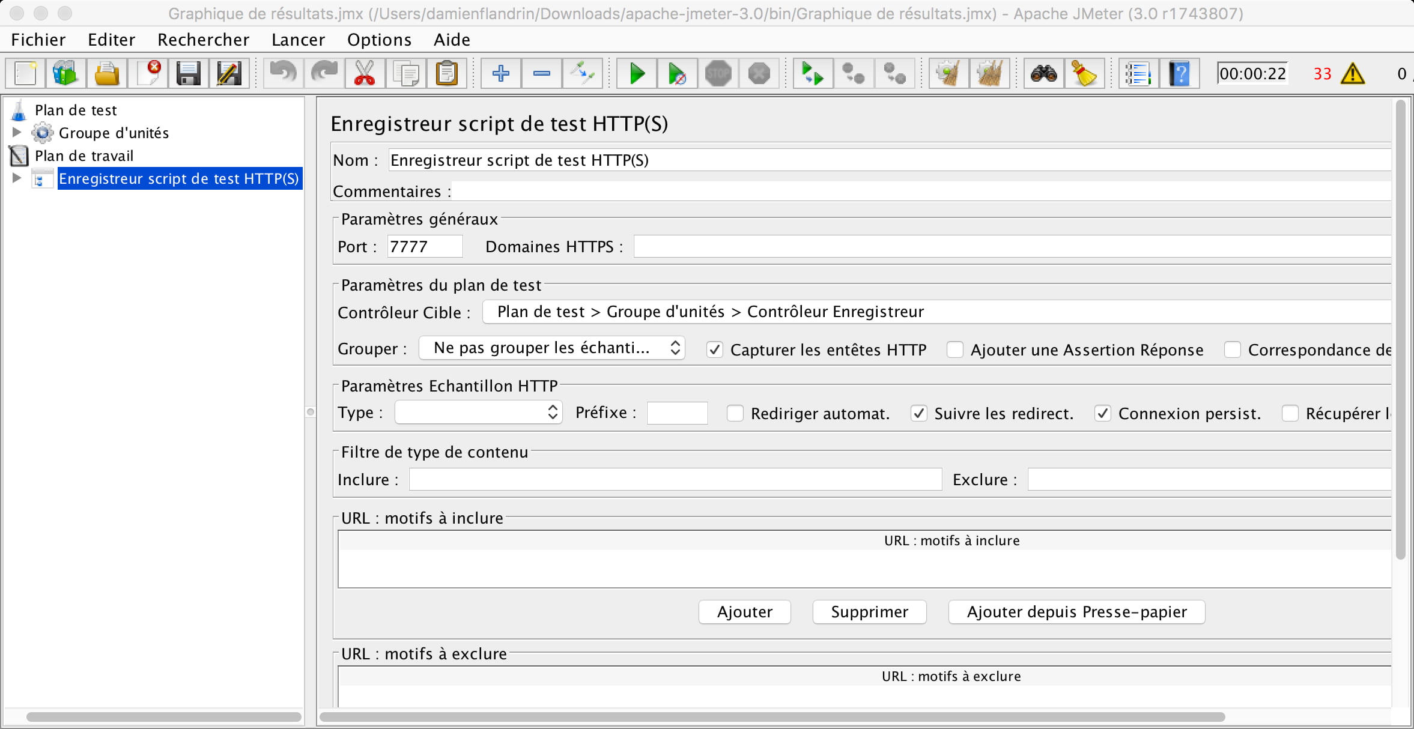Click the Clear All double broom icon

click(x=989, y=74)
